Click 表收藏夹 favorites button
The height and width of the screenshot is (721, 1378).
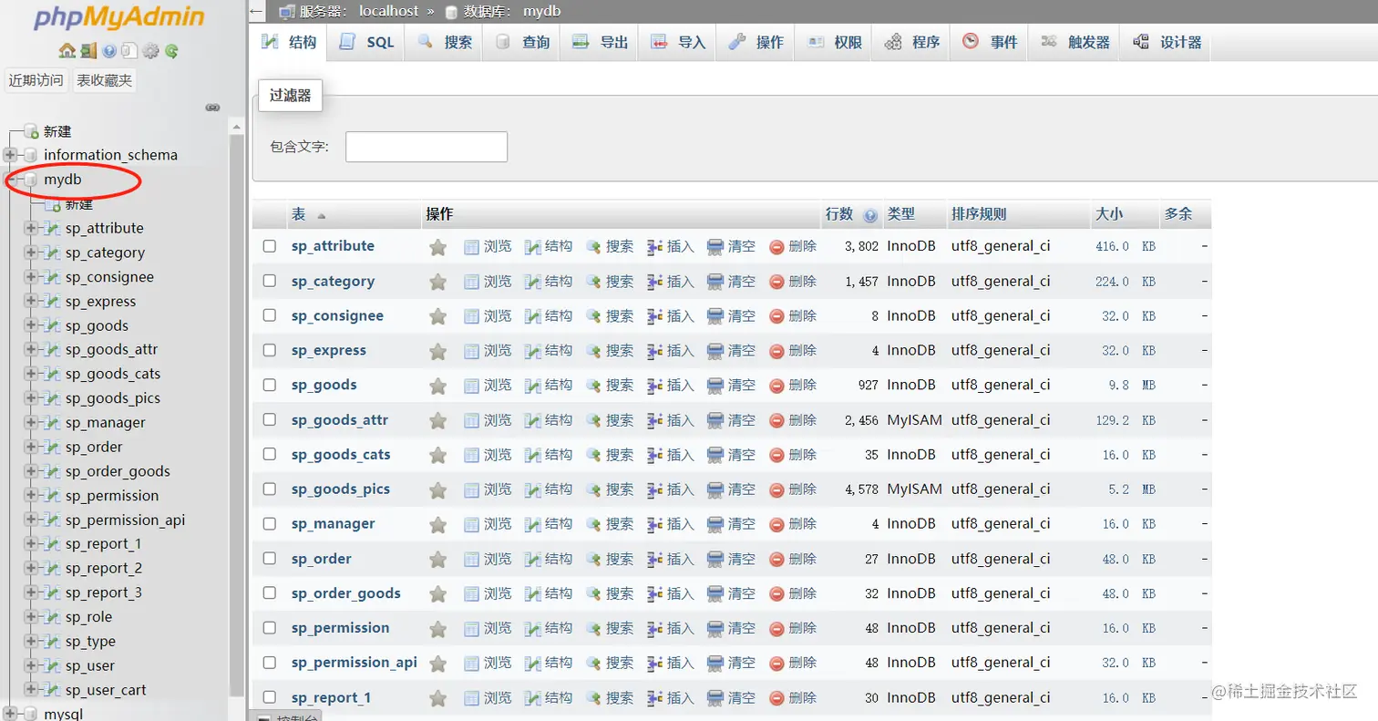104,80
